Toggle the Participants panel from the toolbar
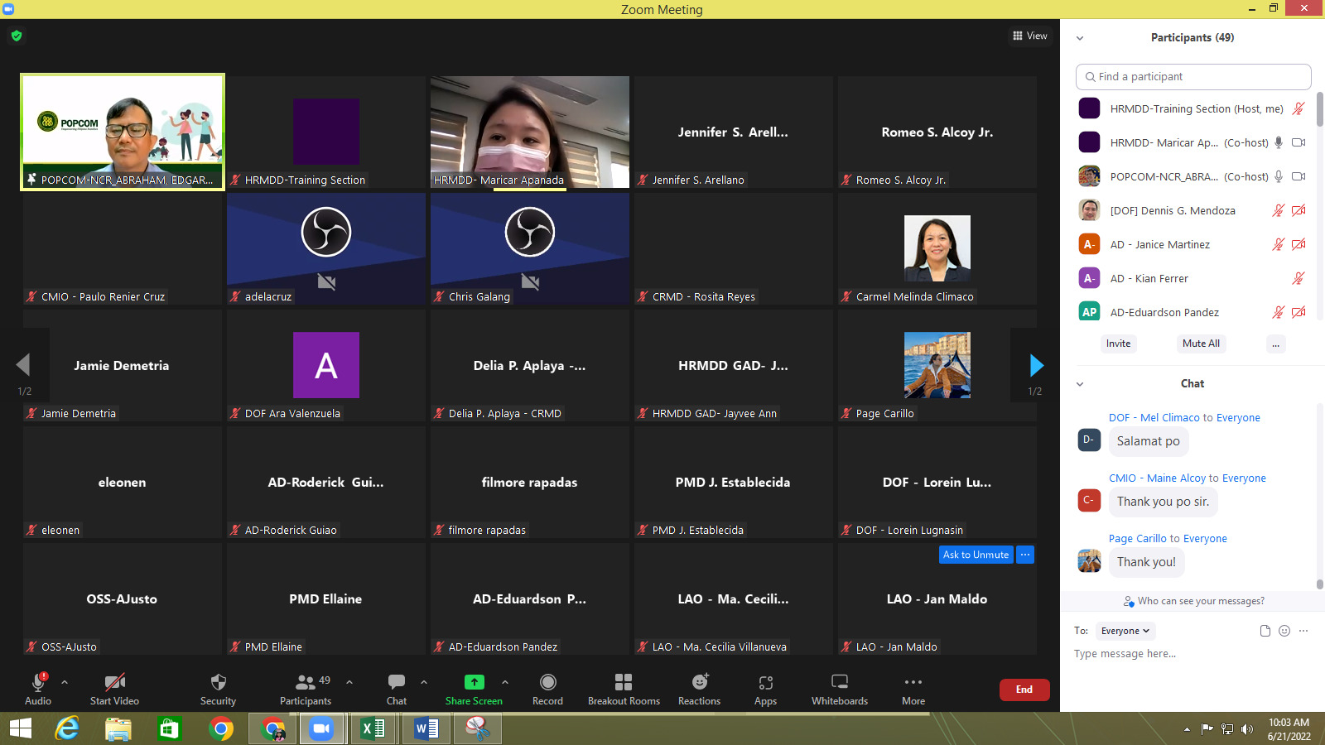This screenshot has width=1325, height=745. click(306, 689)
